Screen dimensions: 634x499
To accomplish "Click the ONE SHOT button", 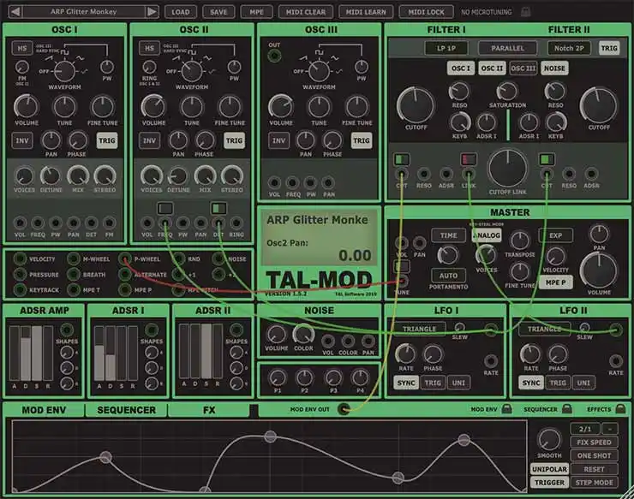I will pos(594,455).
